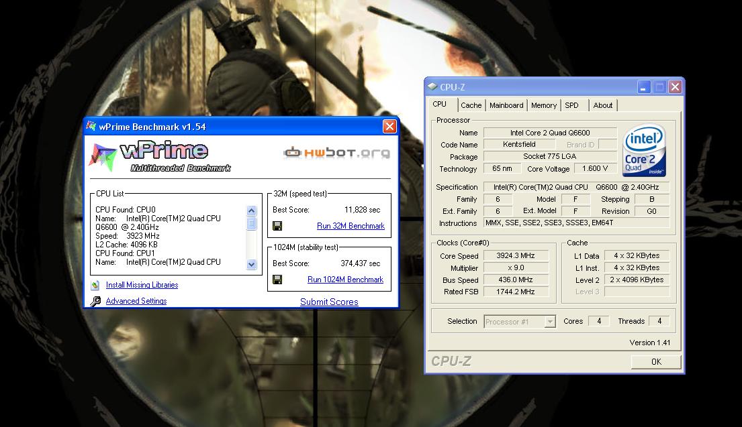Select the CPU tab in CPU-Z
The height and width of the screenshot is (427, 742).
pyautogui.click(x=440, y=105)
